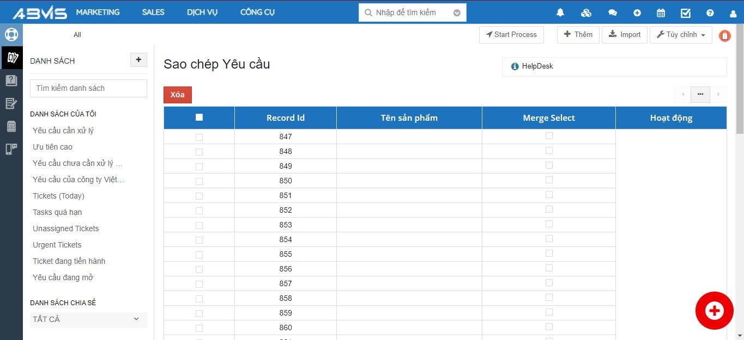744x340 pixels.
Task: Open the DỊCH VỤ menu
Action: 202,13
